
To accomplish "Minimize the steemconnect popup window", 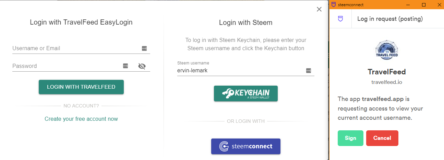I will tap(409, 5).
